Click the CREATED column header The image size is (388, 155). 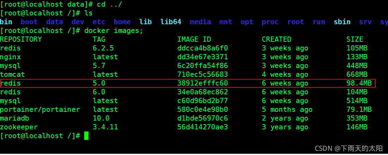276,39
